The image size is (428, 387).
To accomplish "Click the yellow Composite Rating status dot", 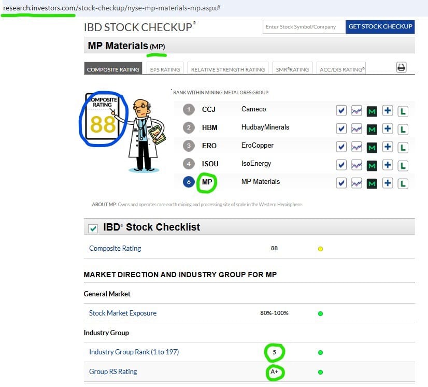I will [320, 249].
